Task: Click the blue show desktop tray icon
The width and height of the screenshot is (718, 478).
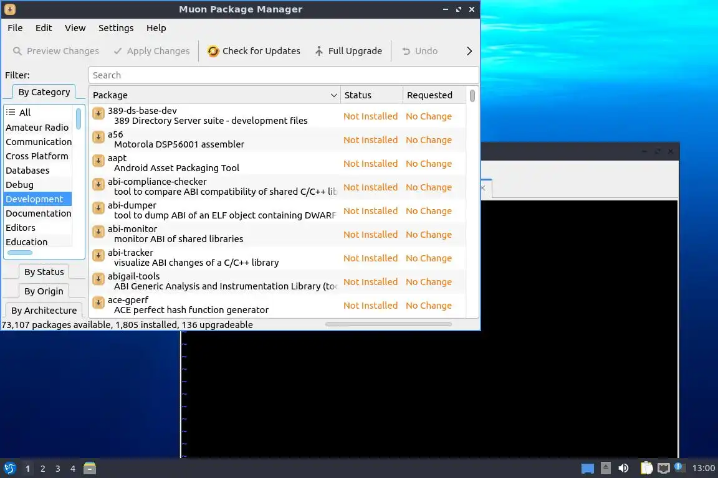Action: click(x=588, y=469)
